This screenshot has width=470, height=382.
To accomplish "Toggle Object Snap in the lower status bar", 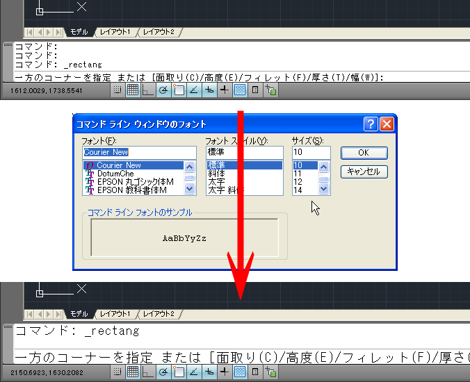I will tap(178, 373).
